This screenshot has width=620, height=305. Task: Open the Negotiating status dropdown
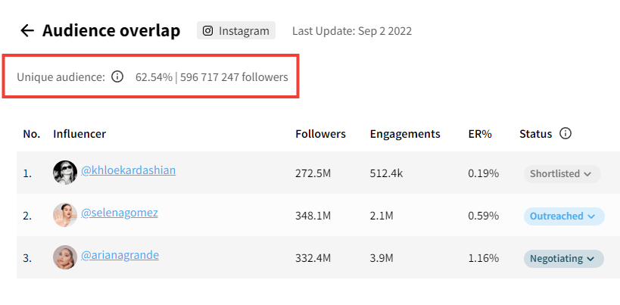564,259
